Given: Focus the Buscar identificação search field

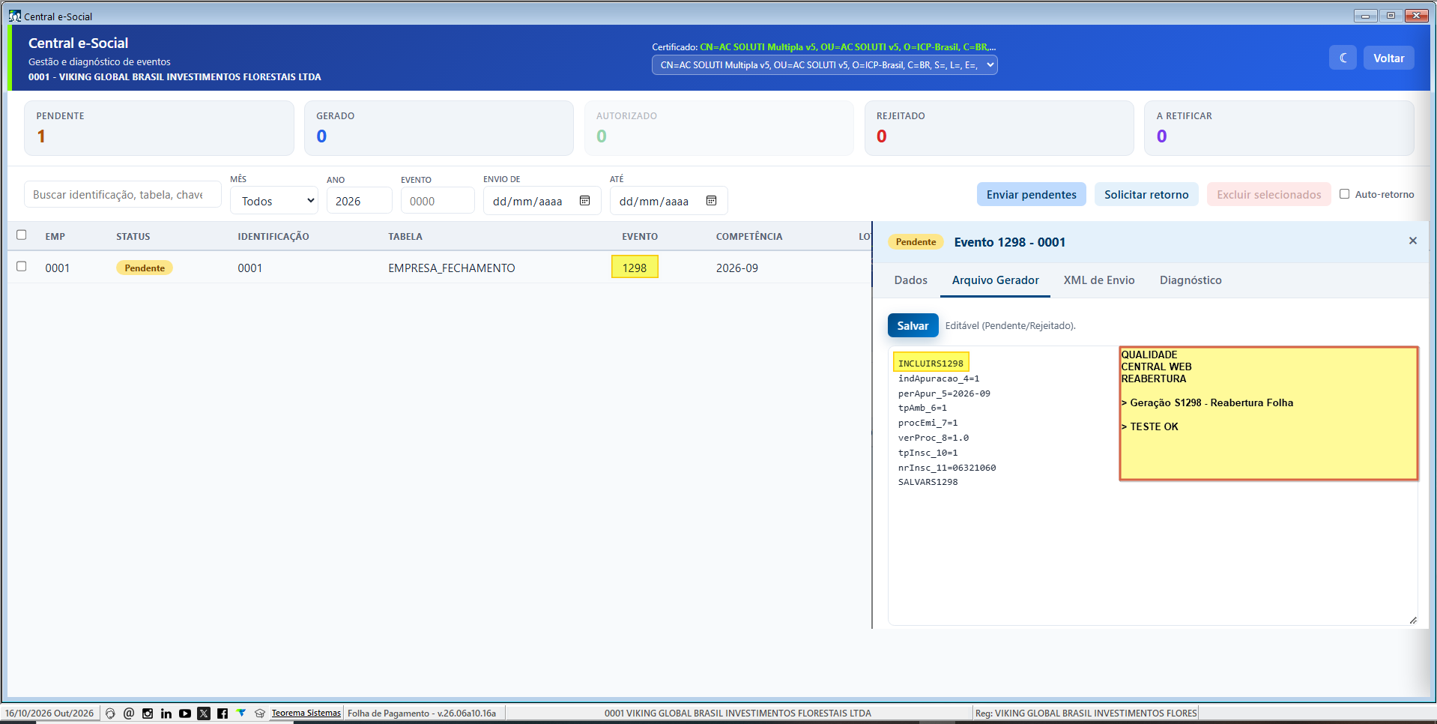Looking at the screenshot, I should [123, 195].
